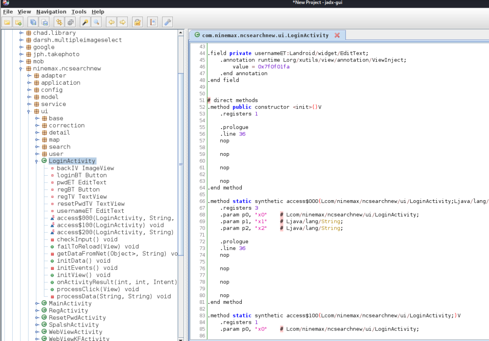Toggle the Deobfuscation lock icon

click(137, 22)
